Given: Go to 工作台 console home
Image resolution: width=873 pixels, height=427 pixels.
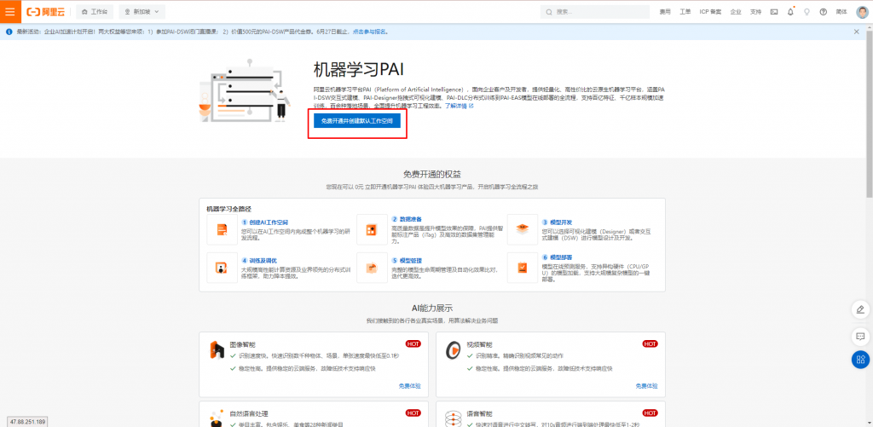Looking at the screenshot, I should pos(94,12).
